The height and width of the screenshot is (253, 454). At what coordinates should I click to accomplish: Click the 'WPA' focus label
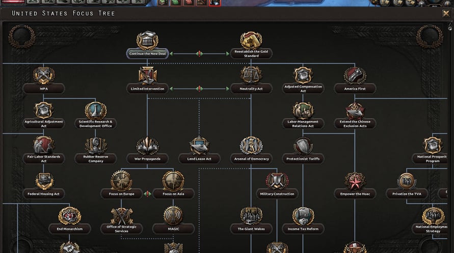(x=44, y=89)
